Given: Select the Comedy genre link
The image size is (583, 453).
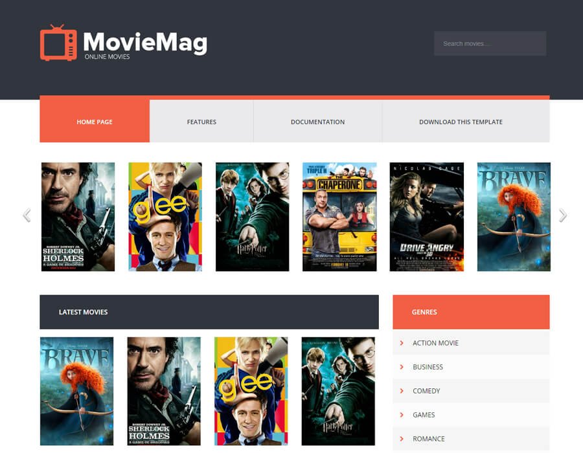Looking at the screenshot, I should click(471, 391).
